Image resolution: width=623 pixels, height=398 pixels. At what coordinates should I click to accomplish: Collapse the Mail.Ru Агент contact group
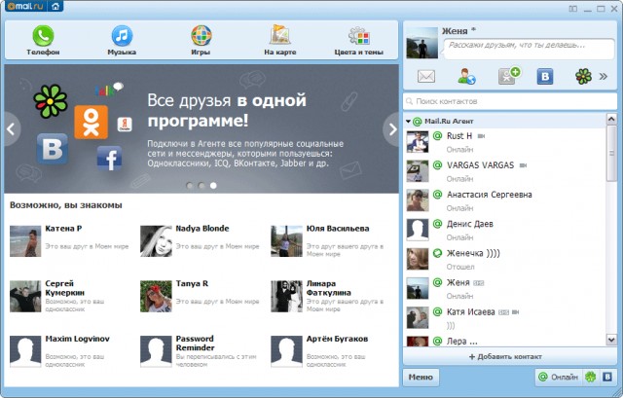point(408,121)
